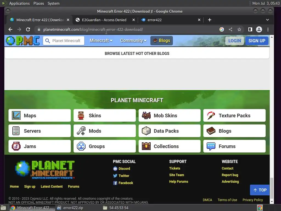The image size is (281, 211).
Task: Expand the Community dropdown menu
Action: (x=133, y=41)
